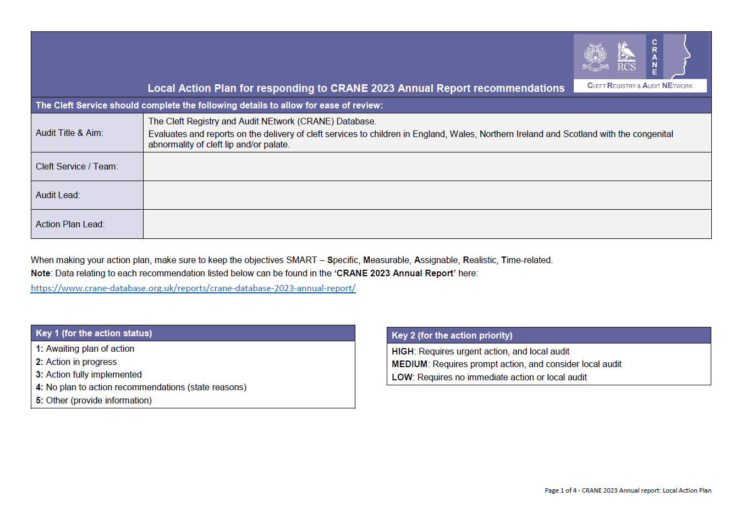741x524 pixels.
Task: Click the Audit Title & Aim label
Action: [x=70, y=133]
